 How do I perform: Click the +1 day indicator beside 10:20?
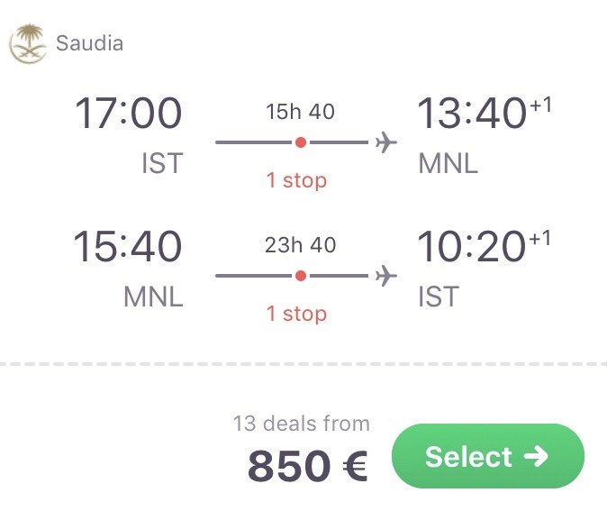pyautogui.click(x=539, y=238)
